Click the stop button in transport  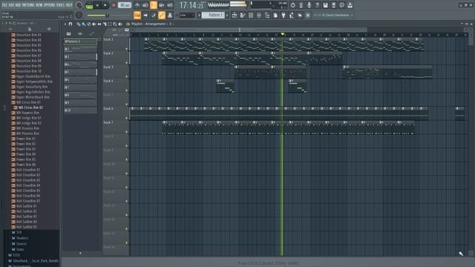tap(105, 5)
